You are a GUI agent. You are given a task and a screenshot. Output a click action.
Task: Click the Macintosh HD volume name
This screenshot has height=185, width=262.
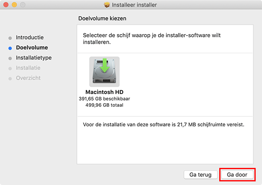[104, 93]
